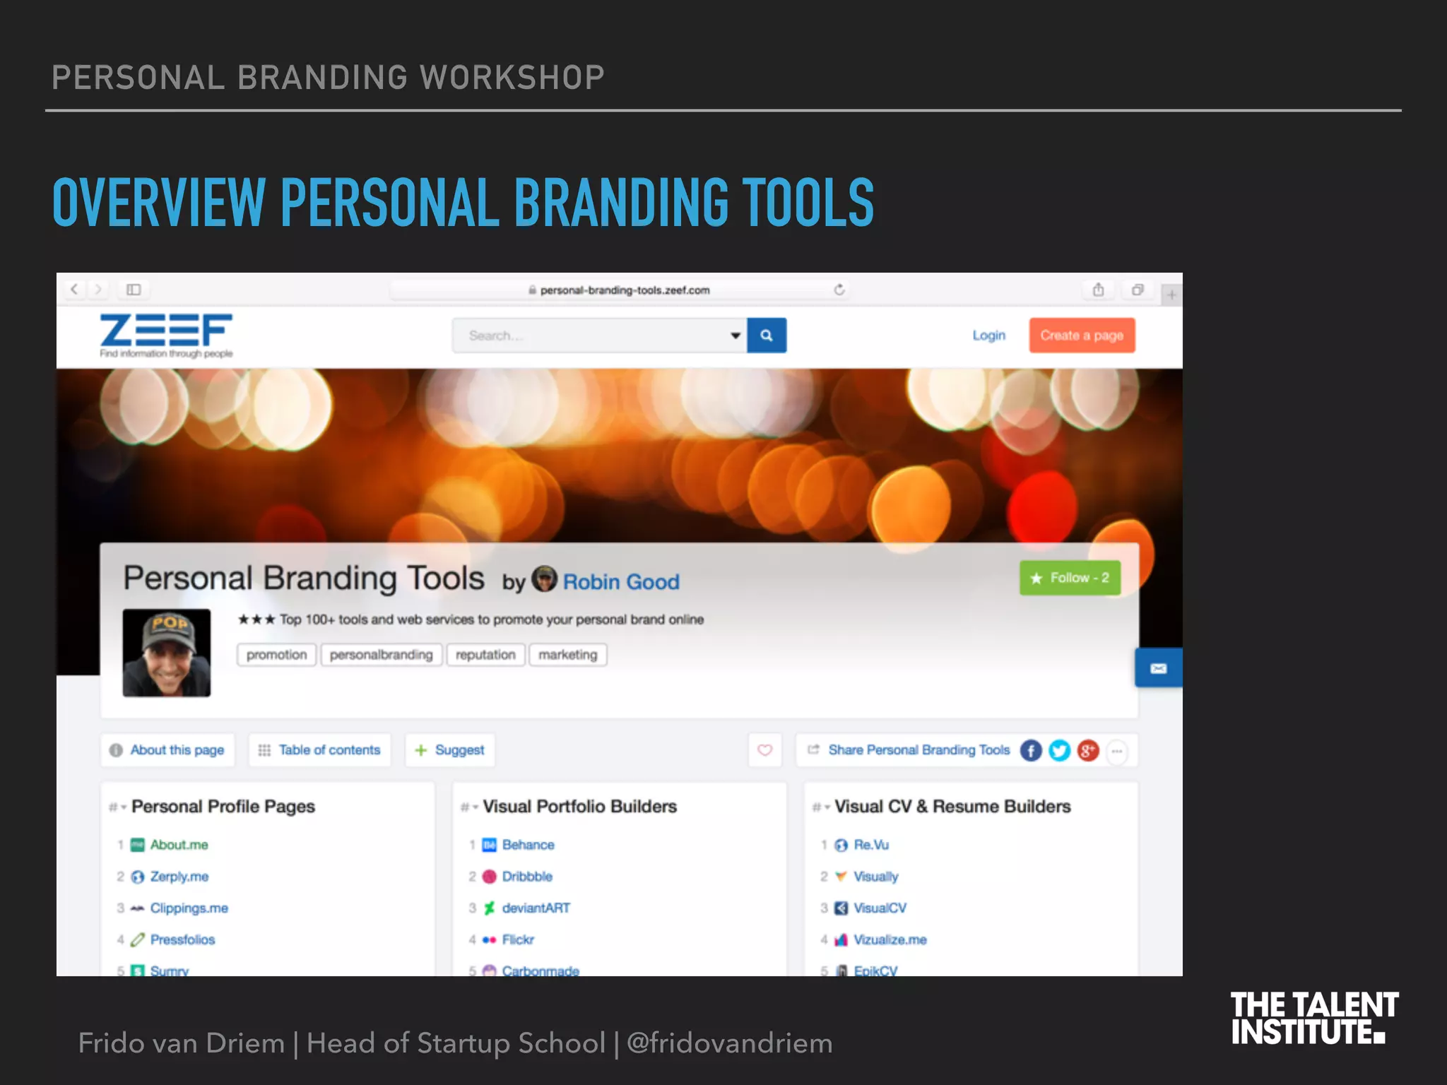Toggle the browser sidebar icon

(x=134, y=290)
